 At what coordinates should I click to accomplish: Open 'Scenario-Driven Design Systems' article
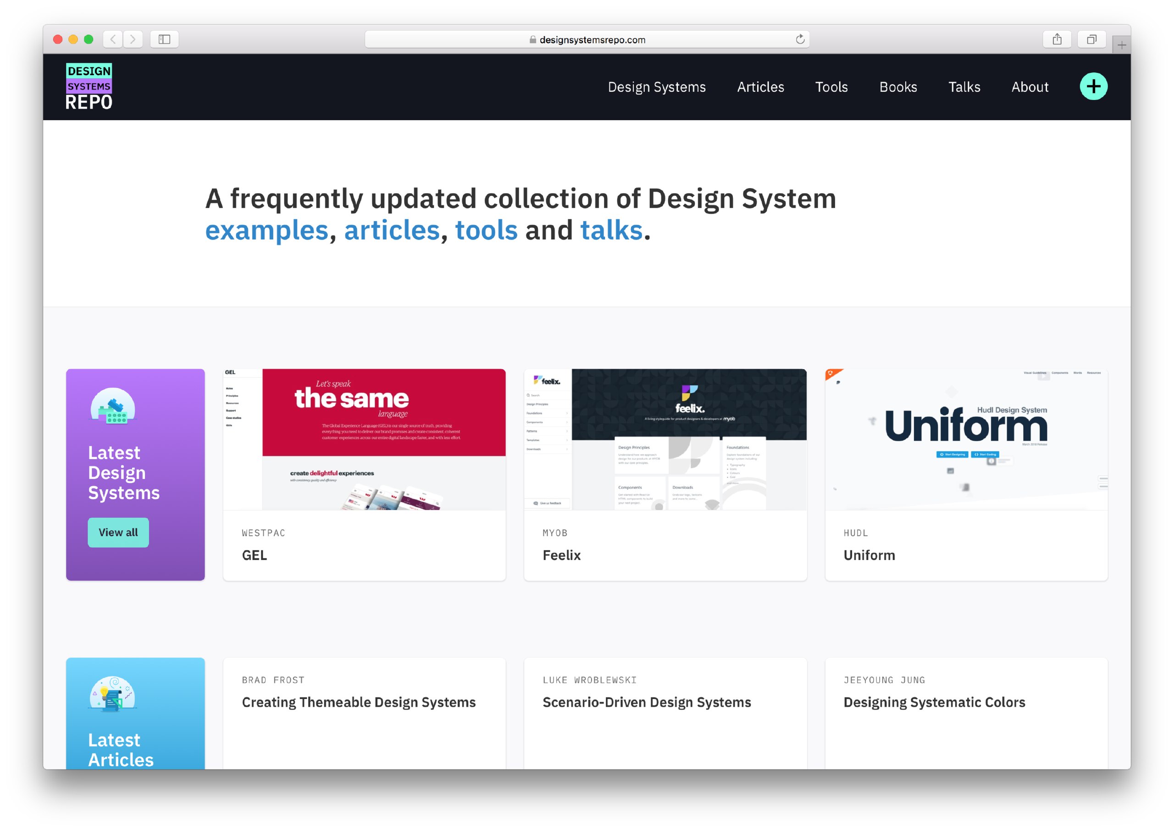(x=647, y=703)
